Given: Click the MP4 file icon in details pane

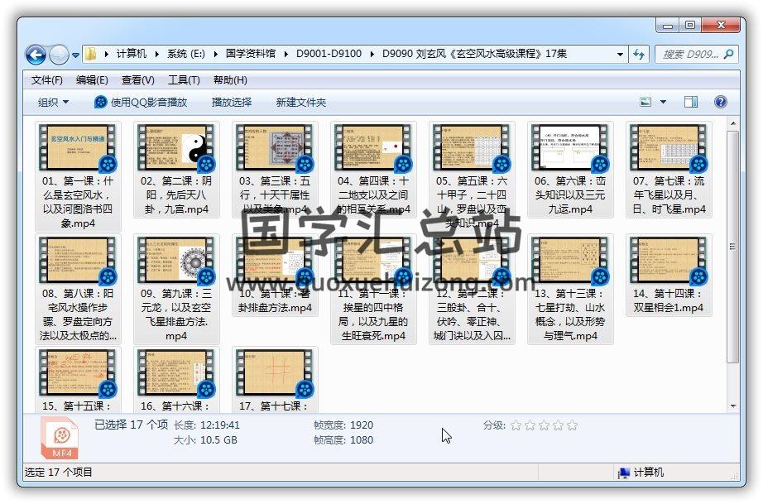Looking at the screenshot, I should 59,439.
